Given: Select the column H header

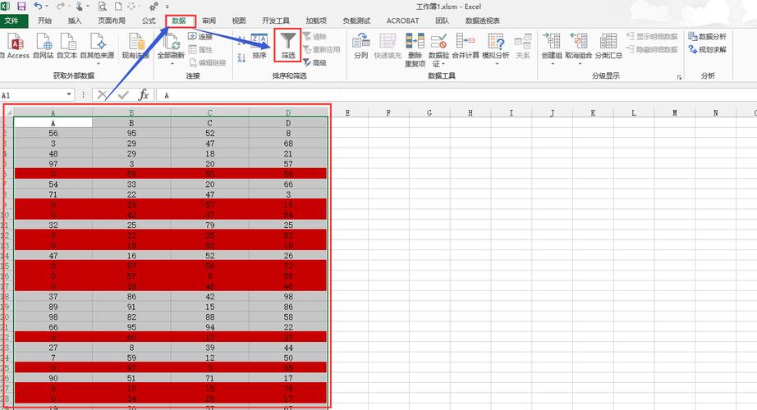Looking at the screenshot, I should coord(470,112).
